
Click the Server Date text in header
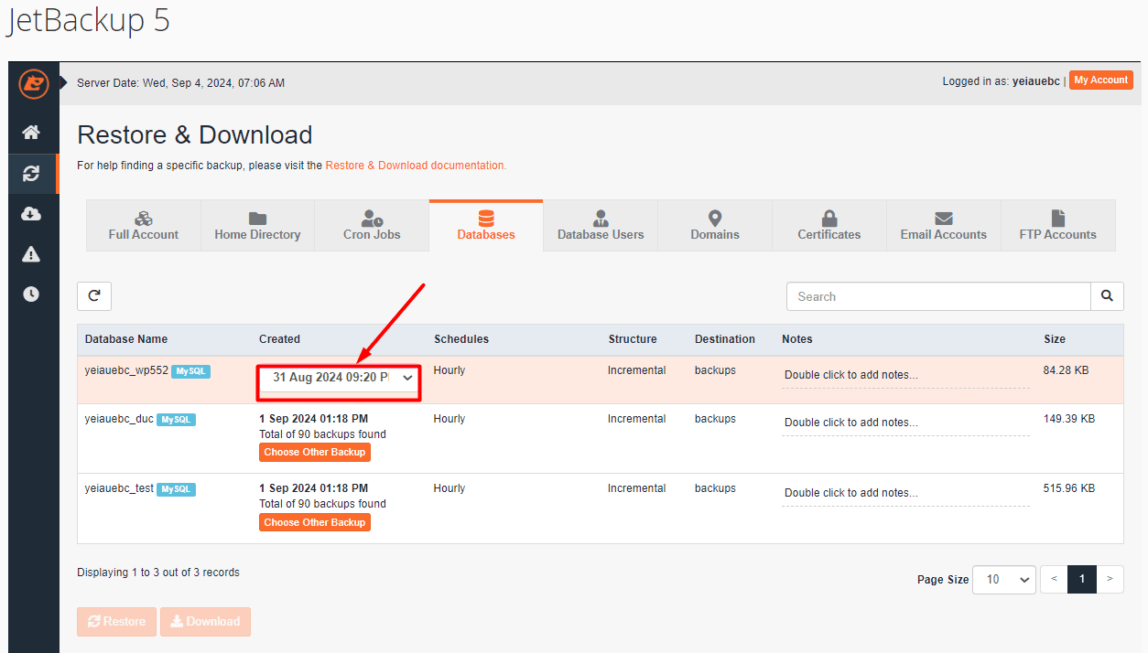180,83
